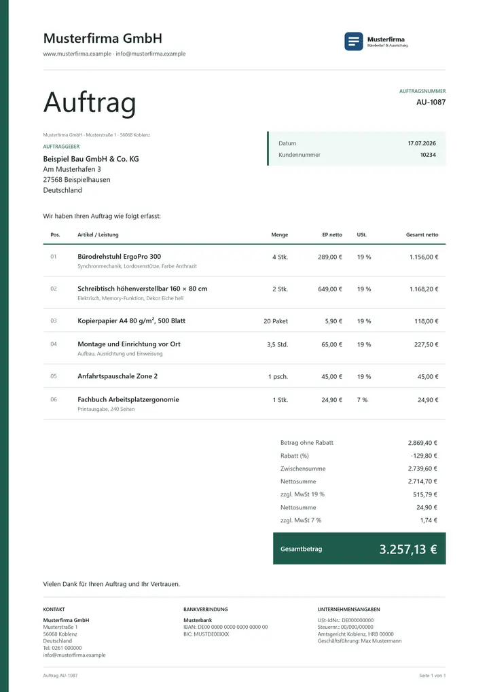This screenshot has height=692, width=489.
Task: Select Fachbuch Arbeitsplatzergonomie item
Action: (x=128, y=399)
